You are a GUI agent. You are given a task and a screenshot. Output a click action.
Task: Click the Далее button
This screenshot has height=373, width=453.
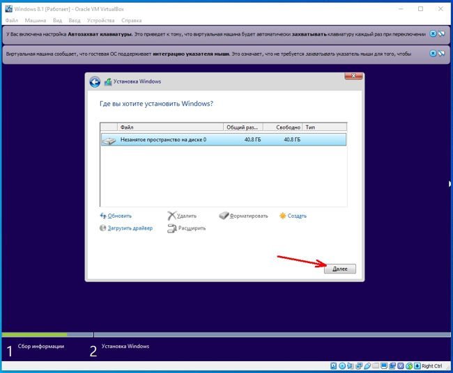click(340, 269)
